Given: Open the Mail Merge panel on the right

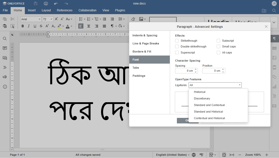Looking at the screenshot, I should 274,106.
